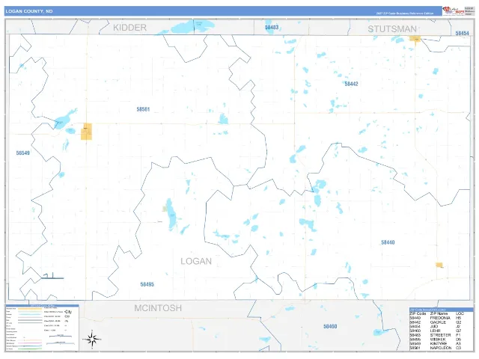Click the LOGAN COUNTY, ND title

(x=29, y=11)
